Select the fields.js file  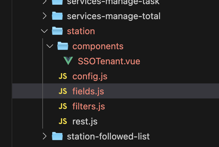88,91
